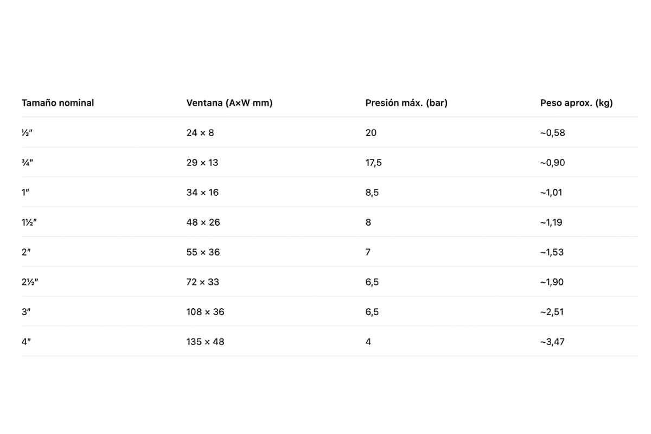Select the ~1,01 weight value
Viewport: 651px width, 434px height.
click(x=551, y=192)
